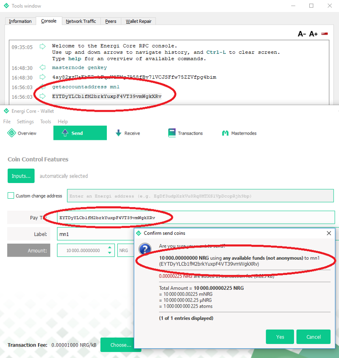This screenshot has height=358, width=339.
Task: Confirm the transaction by clicking Yes
Action: [x=280, y=337]
